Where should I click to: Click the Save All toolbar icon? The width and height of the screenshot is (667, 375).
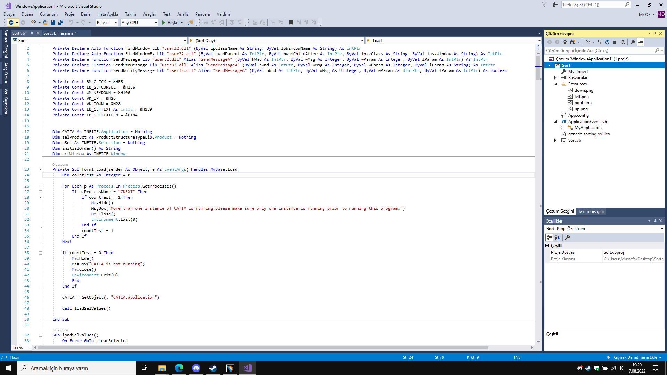click(x=61, y=23)
